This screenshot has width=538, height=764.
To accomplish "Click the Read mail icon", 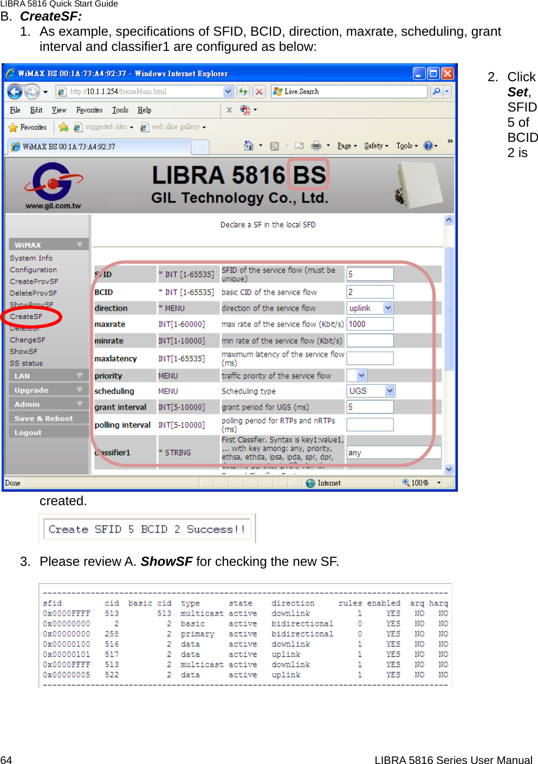I will pos(299,146).
